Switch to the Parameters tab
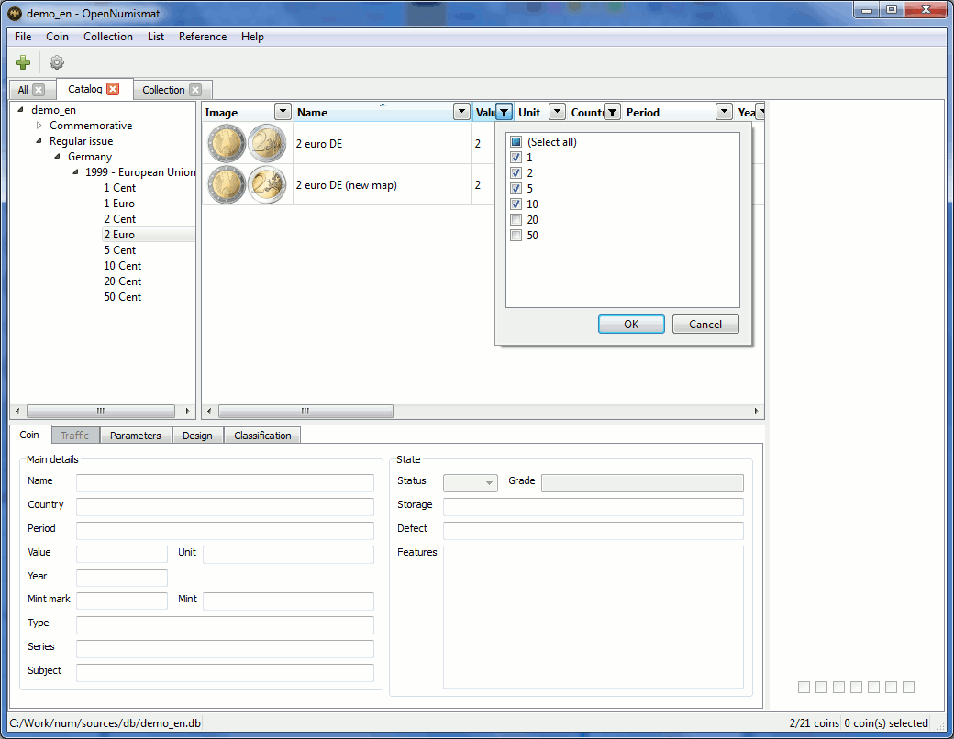 point(136,436)
